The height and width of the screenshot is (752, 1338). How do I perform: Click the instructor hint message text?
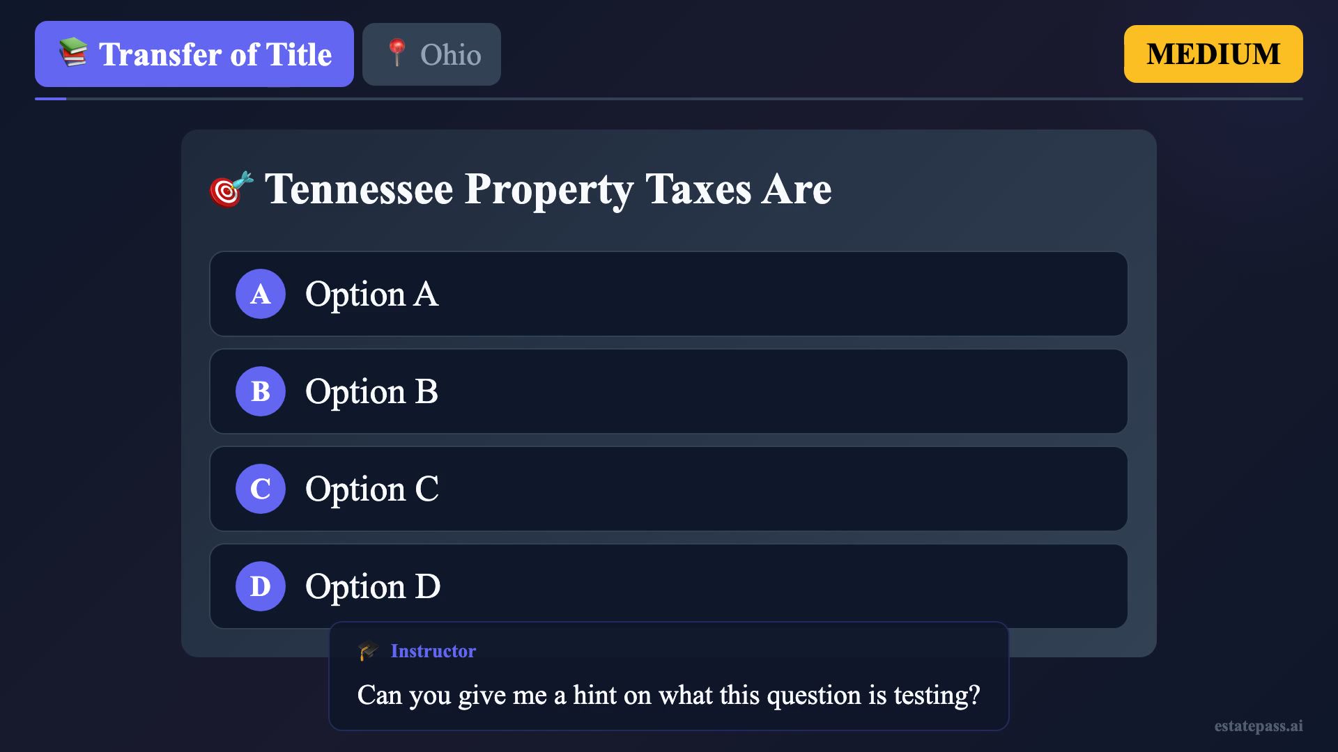click(x=668, y=695)
